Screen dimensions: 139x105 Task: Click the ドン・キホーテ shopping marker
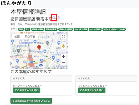click(35, 41)
